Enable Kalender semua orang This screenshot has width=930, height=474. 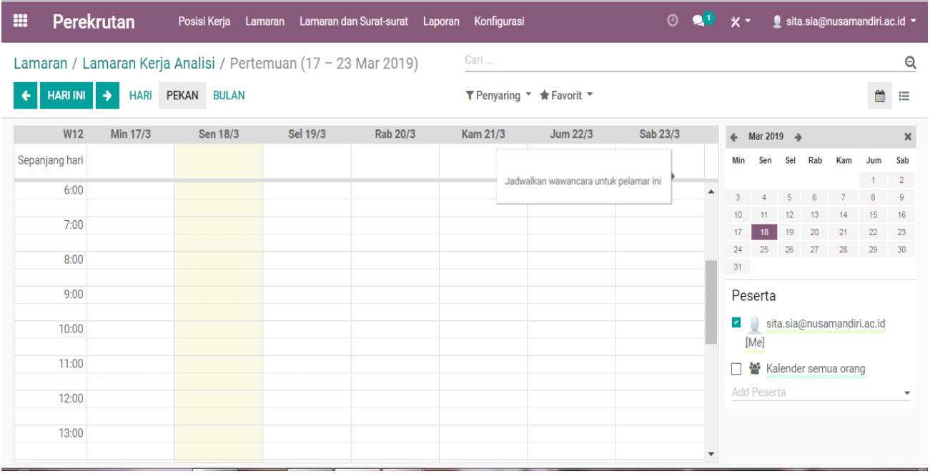pos(736,368)
